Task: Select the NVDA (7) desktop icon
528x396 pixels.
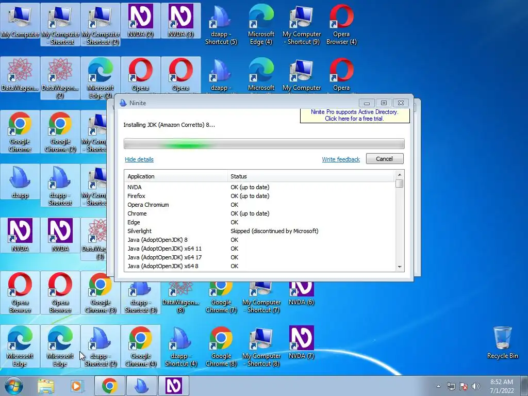Action: point(301,342)
